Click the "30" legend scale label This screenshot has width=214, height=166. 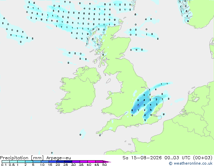[x=73, y=165]
